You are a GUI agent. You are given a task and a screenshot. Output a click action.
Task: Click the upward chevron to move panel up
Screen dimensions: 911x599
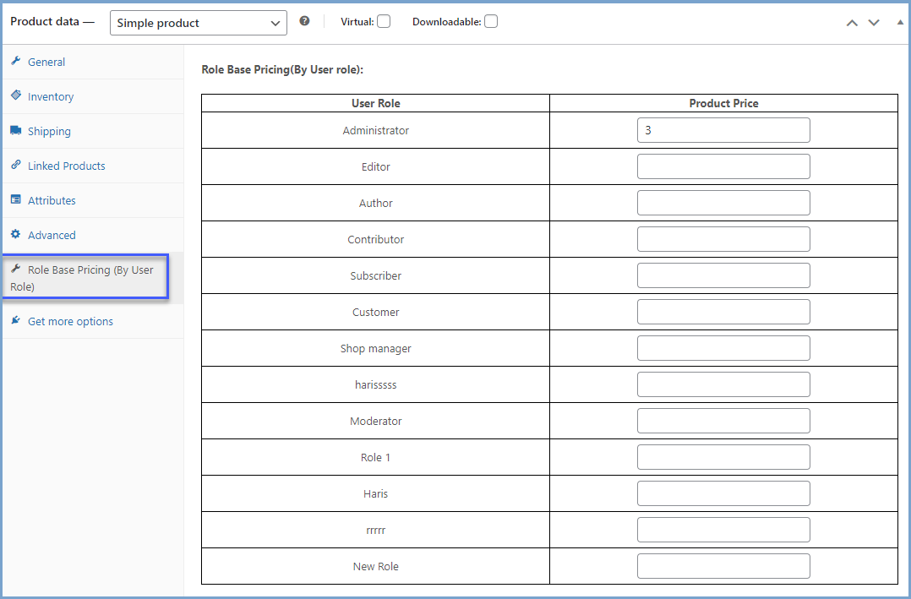point(852,23)
